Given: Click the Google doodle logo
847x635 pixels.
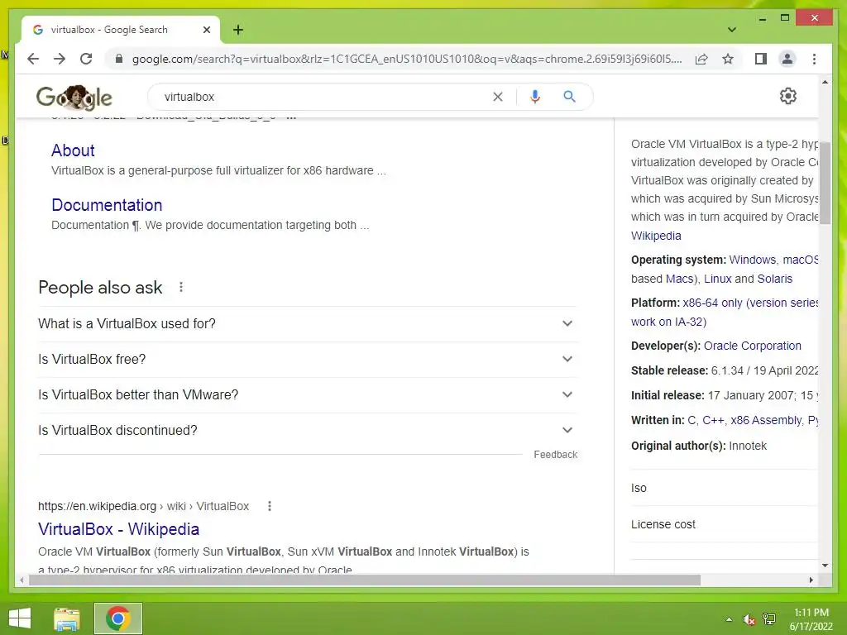Looking at the screenshot, I should click(74, 98).
